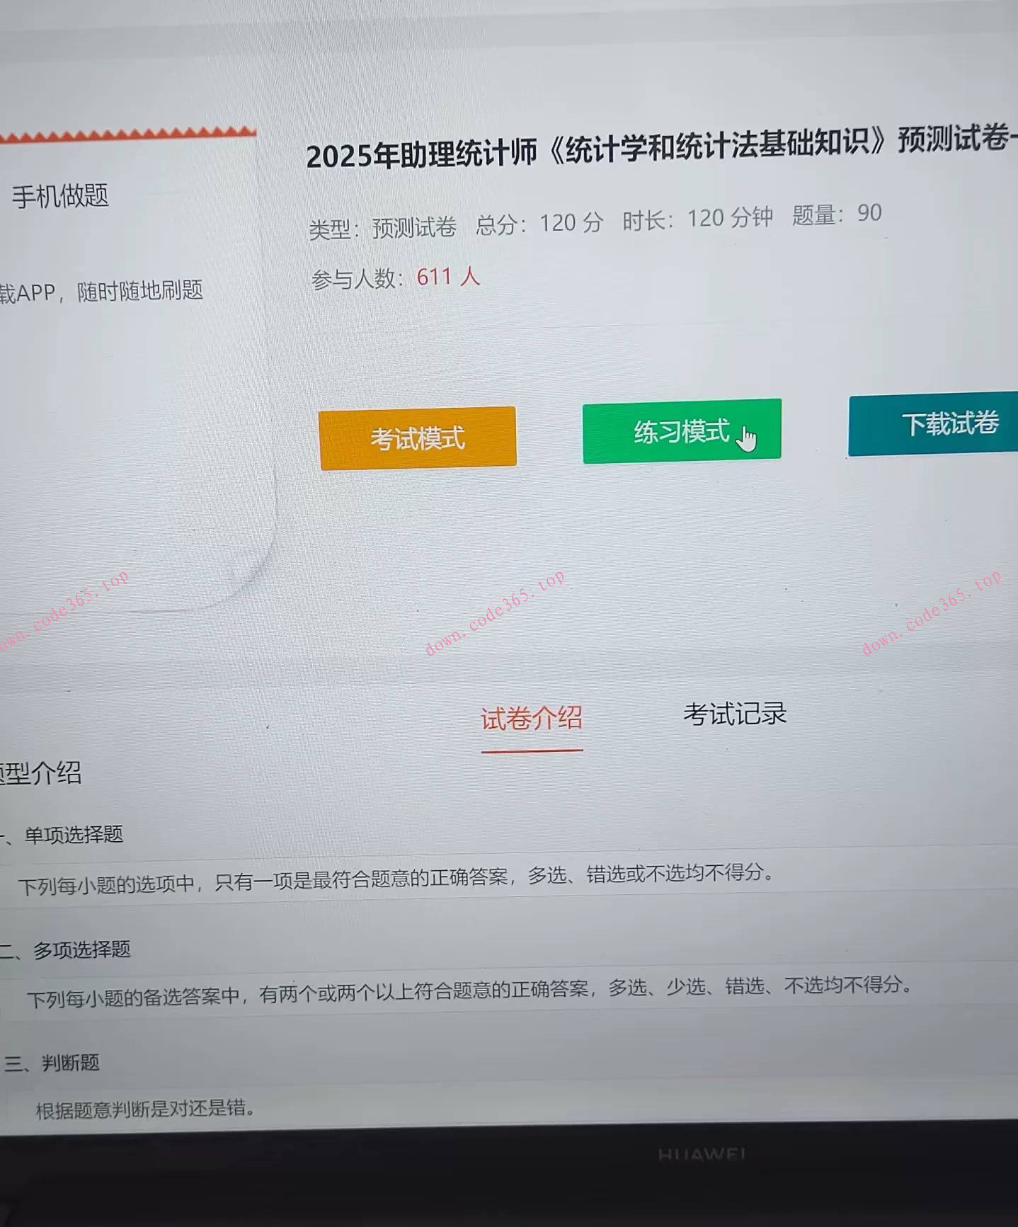Click the 随时随地刷题 APP download text
The width and height of the screenshot is (1018, 1227).
[x=101, y=291]
